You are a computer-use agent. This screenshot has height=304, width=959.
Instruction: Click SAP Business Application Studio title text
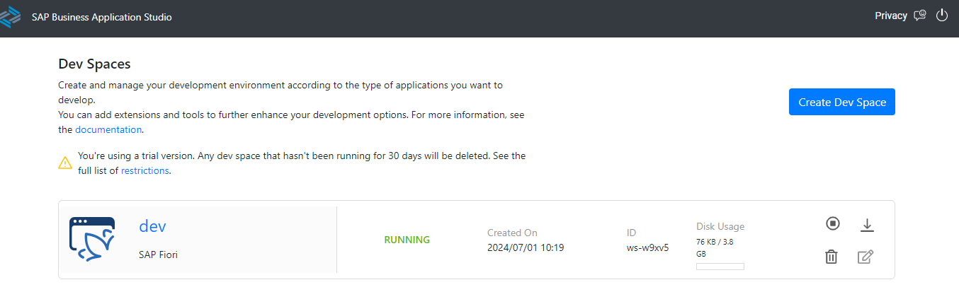tap(102, 17)
